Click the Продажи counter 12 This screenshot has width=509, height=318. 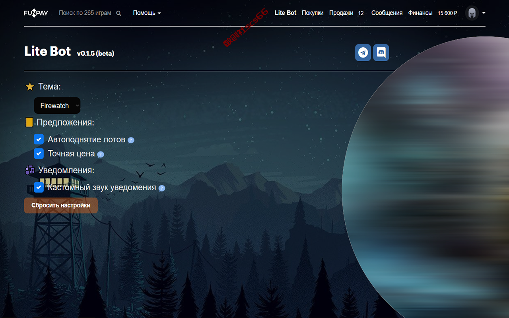(361, 13)
